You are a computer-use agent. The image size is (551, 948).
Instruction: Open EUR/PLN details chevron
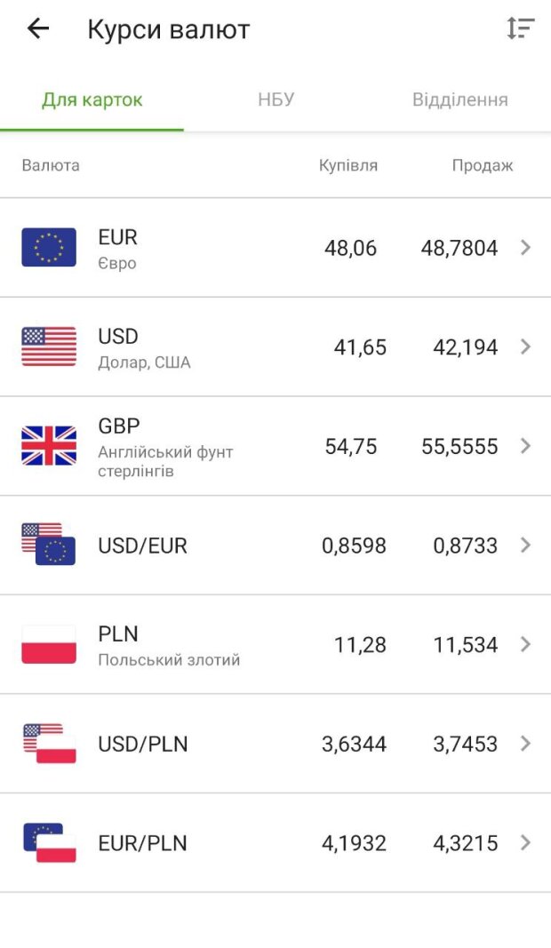coord(525,842)
